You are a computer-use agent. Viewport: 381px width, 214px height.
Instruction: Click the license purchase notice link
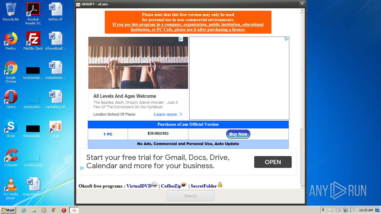point(188,27)
